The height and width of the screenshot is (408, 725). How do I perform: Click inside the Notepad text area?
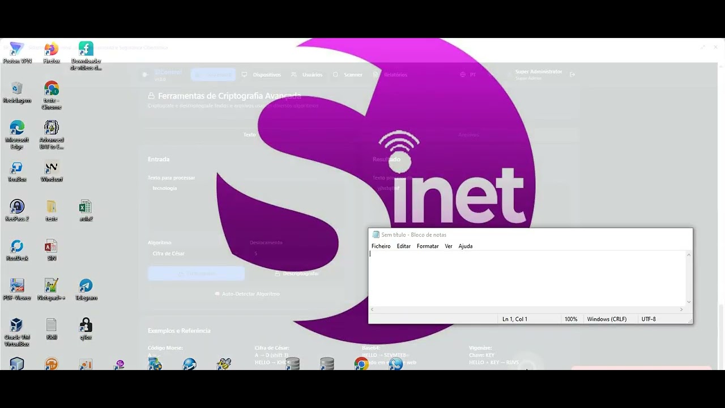(x=527, y=278)
